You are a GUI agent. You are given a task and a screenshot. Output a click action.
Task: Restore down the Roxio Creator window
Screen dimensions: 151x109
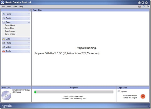[143, 3]
